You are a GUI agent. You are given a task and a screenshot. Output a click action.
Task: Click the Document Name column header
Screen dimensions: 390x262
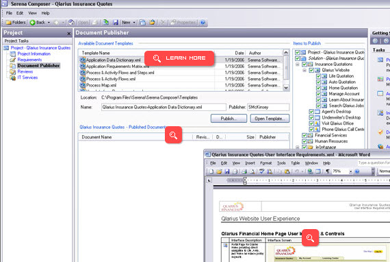coord(135,137)
